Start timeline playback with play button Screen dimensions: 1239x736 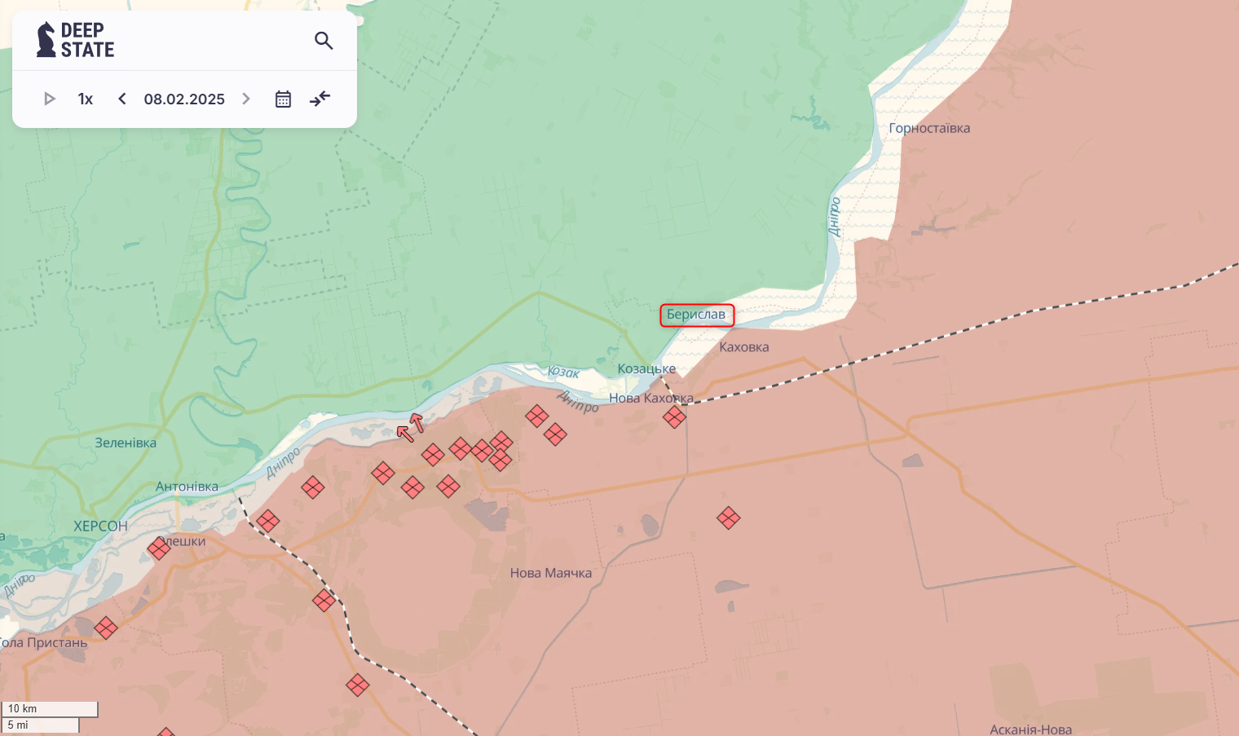point(50,99)
